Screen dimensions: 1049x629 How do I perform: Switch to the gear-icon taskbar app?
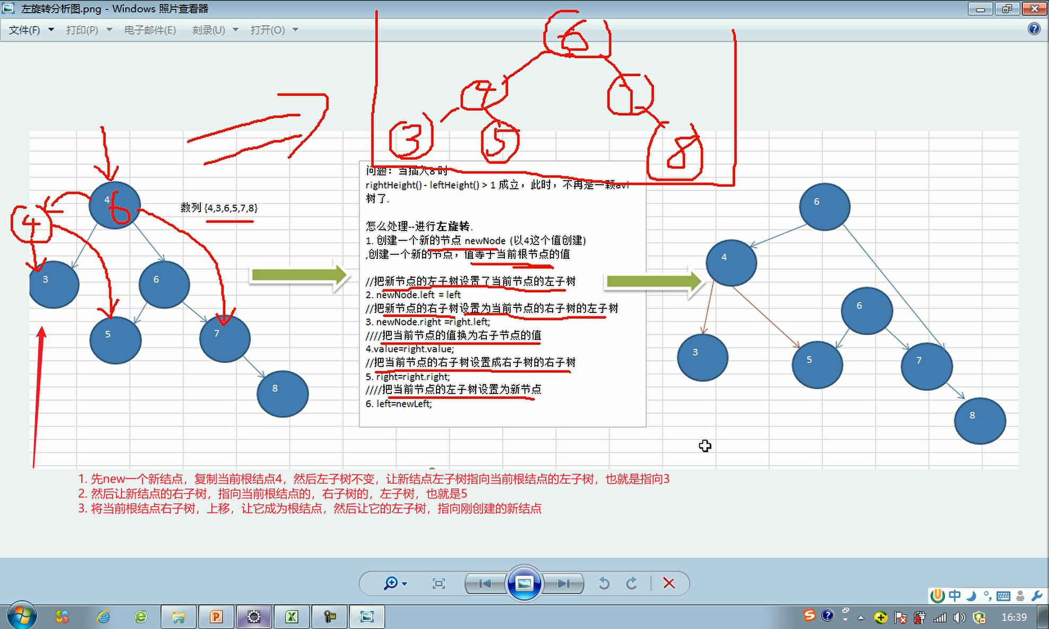tap(254, 617)
